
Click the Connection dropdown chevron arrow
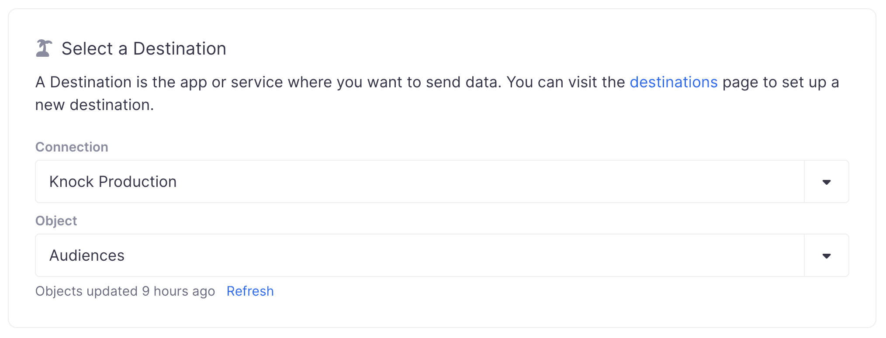[x=826, y=182]
